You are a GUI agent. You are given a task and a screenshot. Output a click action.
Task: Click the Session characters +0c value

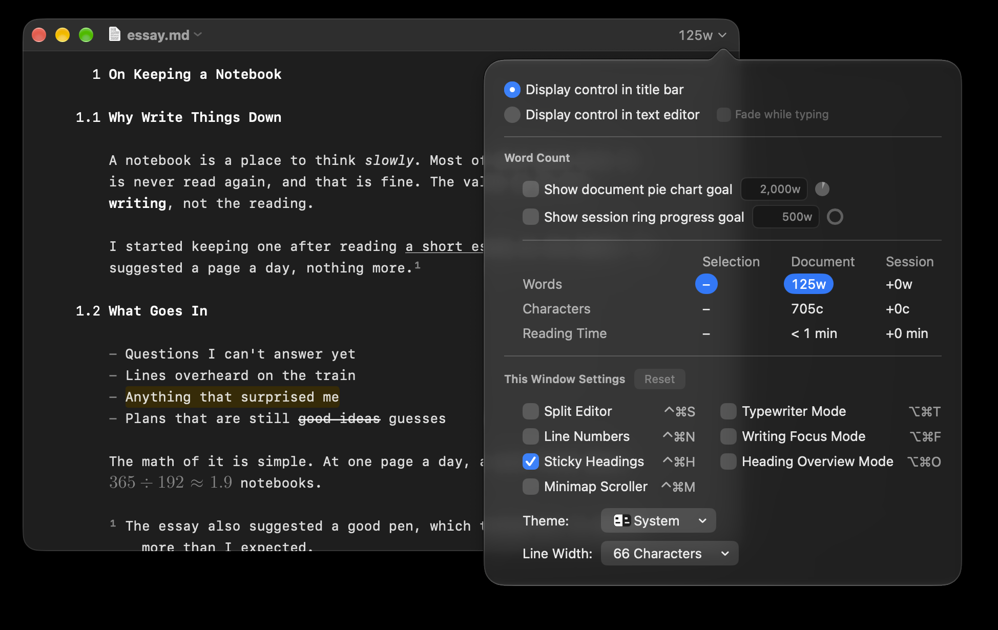[x=898, y=309]
